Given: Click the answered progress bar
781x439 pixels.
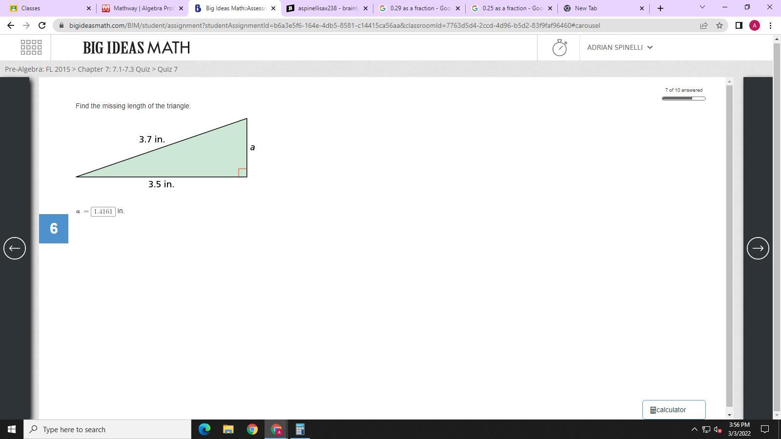Looking at the screenshot, I should click(x=683, y=99).
